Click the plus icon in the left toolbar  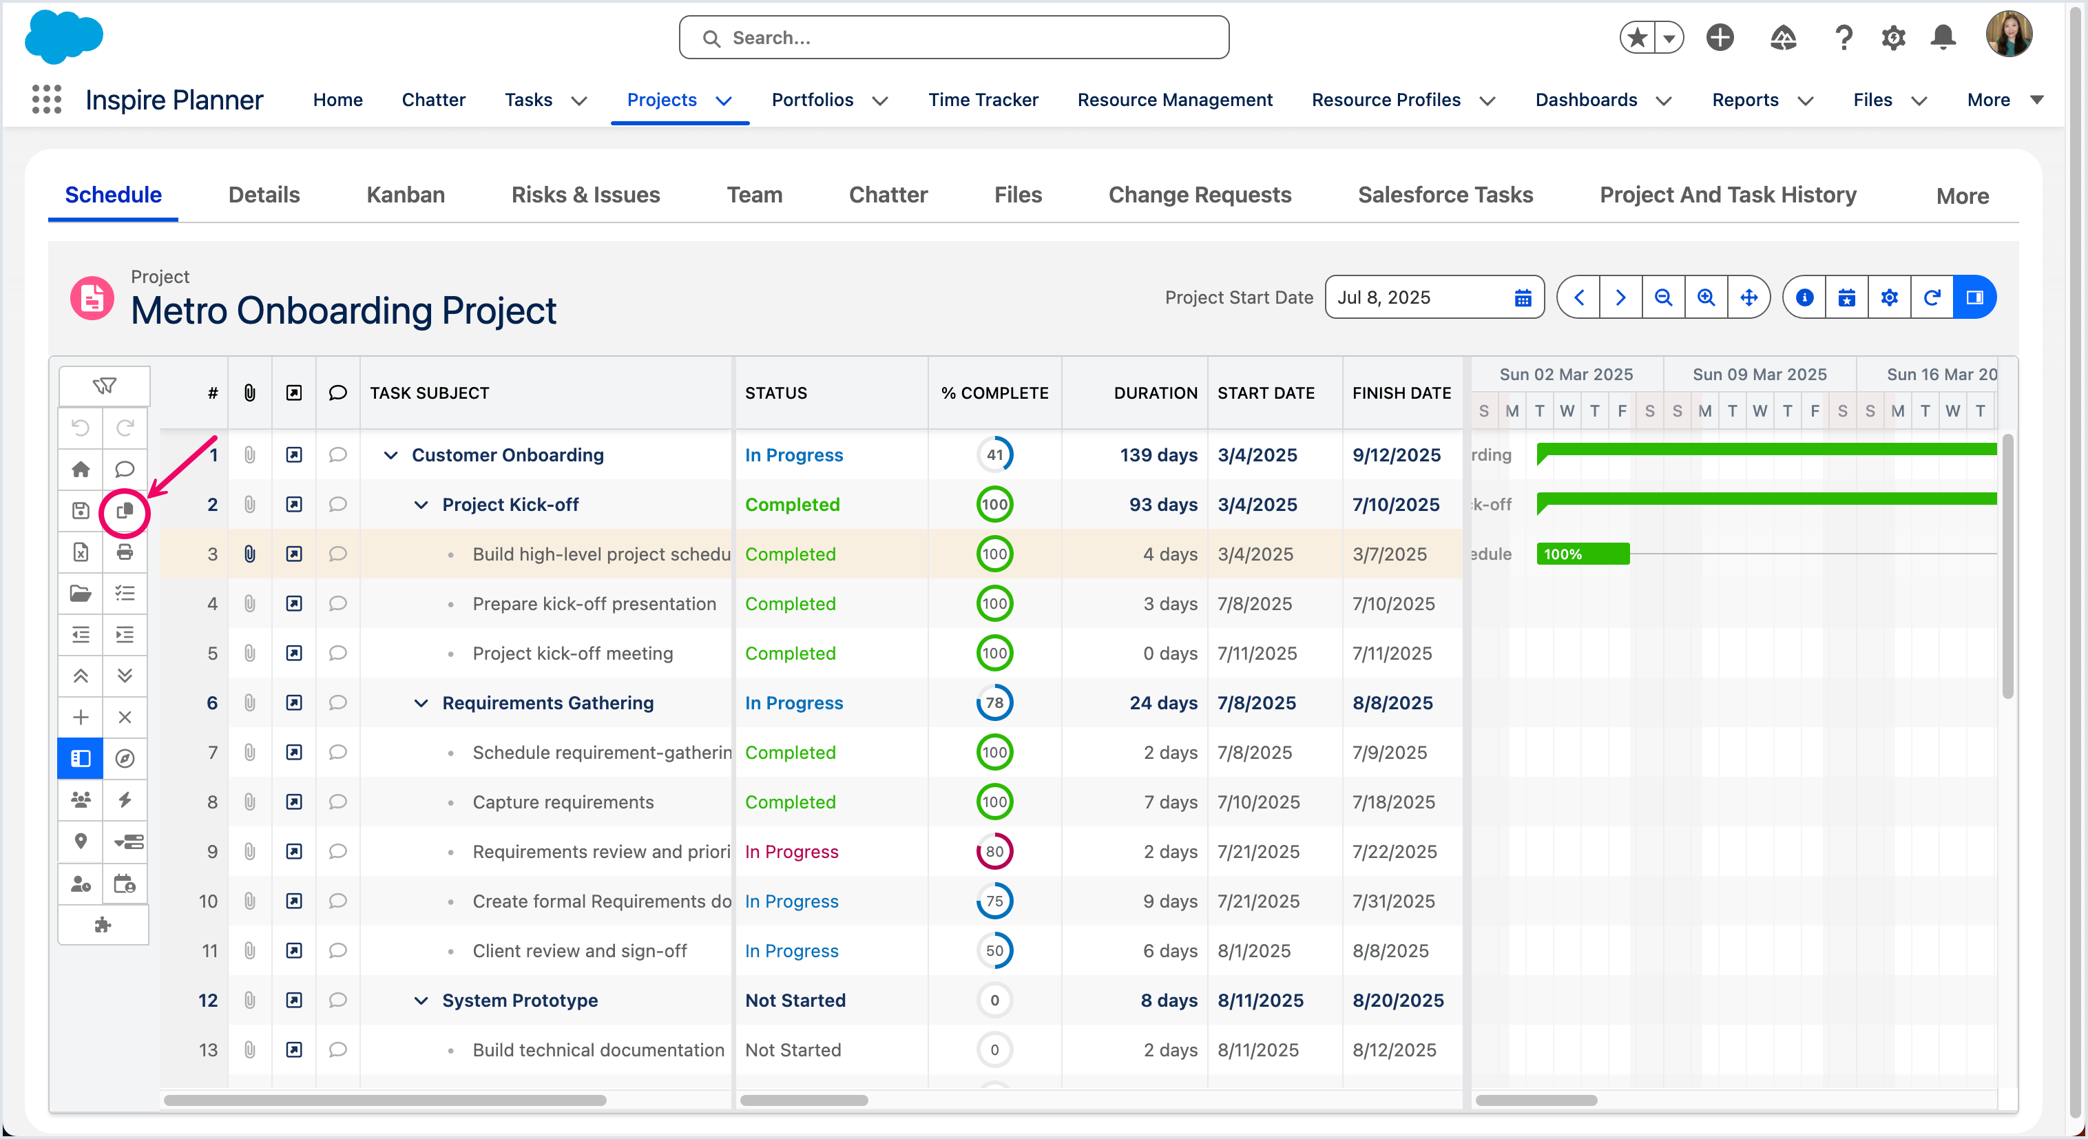click(81, 717)
